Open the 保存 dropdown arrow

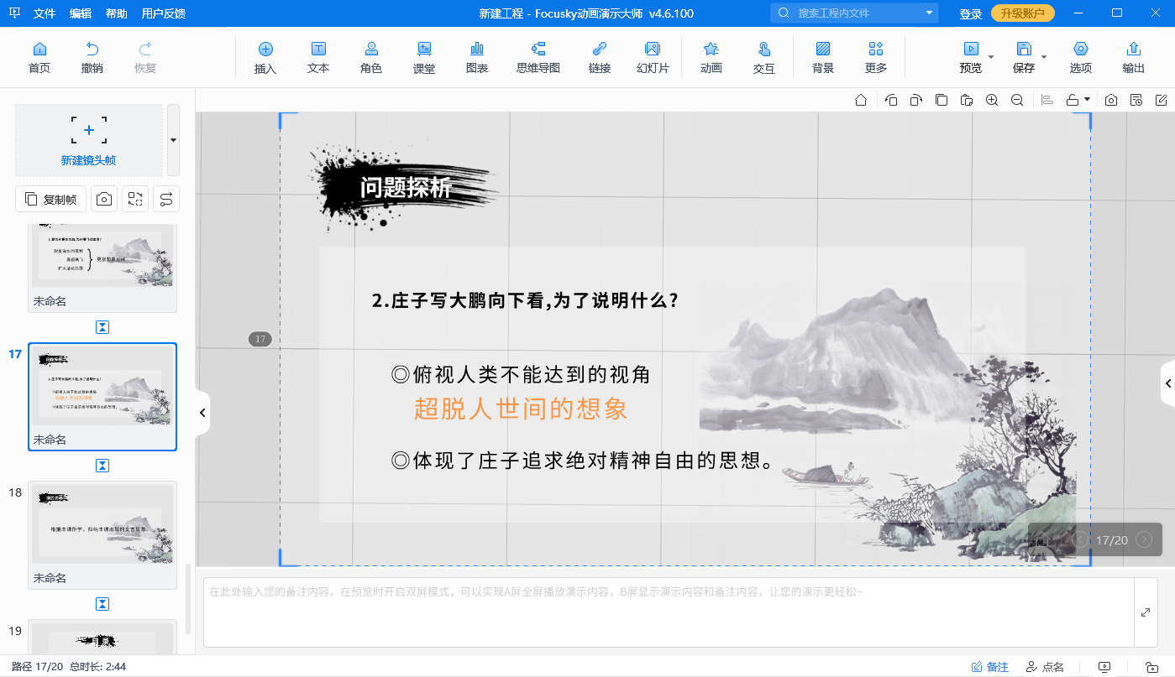pos(1044,57)
